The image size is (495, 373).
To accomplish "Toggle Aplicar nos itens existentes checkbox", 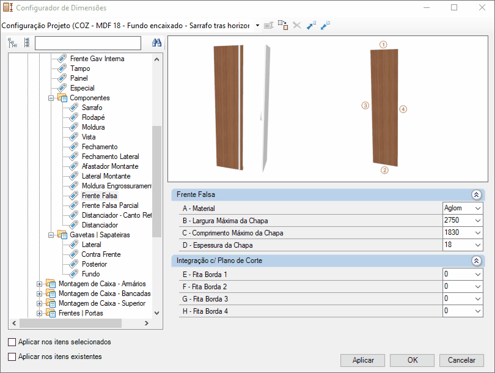I will pyautogui.click(x=12, y=356).
